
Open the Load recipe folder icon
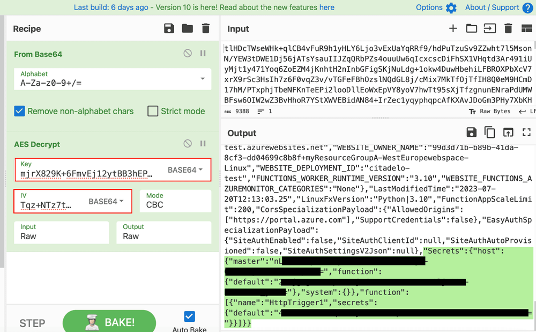[x=187, y=29]
